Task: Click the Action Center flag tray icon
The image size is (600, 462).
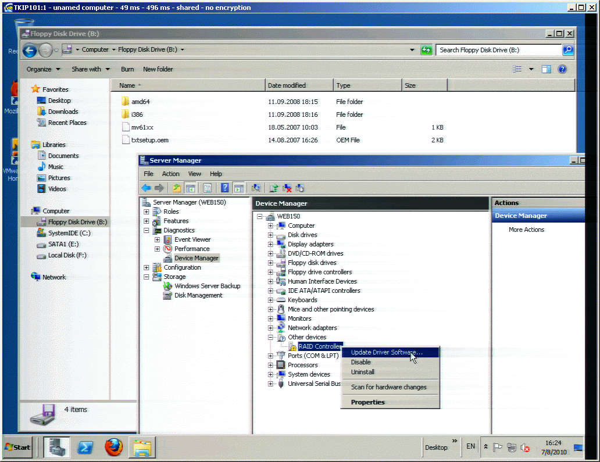Action: coord(498,447)
